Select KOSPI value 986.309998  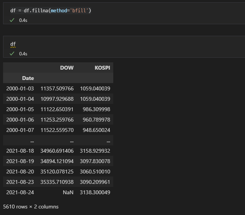click(96, 109)
